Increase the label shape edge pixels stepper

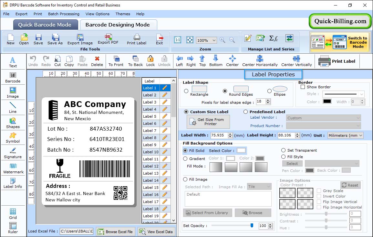tap(268, 100)
